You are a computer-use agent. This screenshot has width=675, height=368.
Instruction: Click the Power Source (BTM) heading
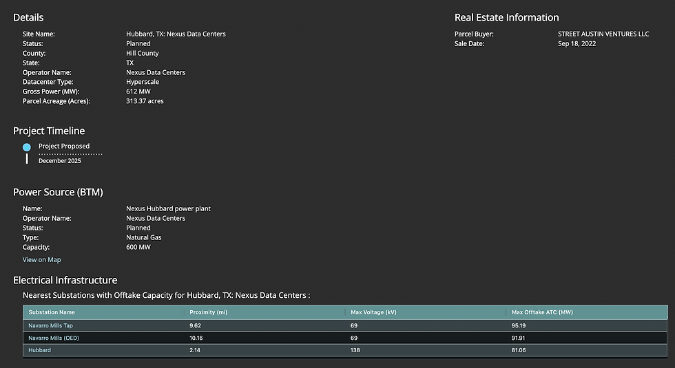(58, 192)
